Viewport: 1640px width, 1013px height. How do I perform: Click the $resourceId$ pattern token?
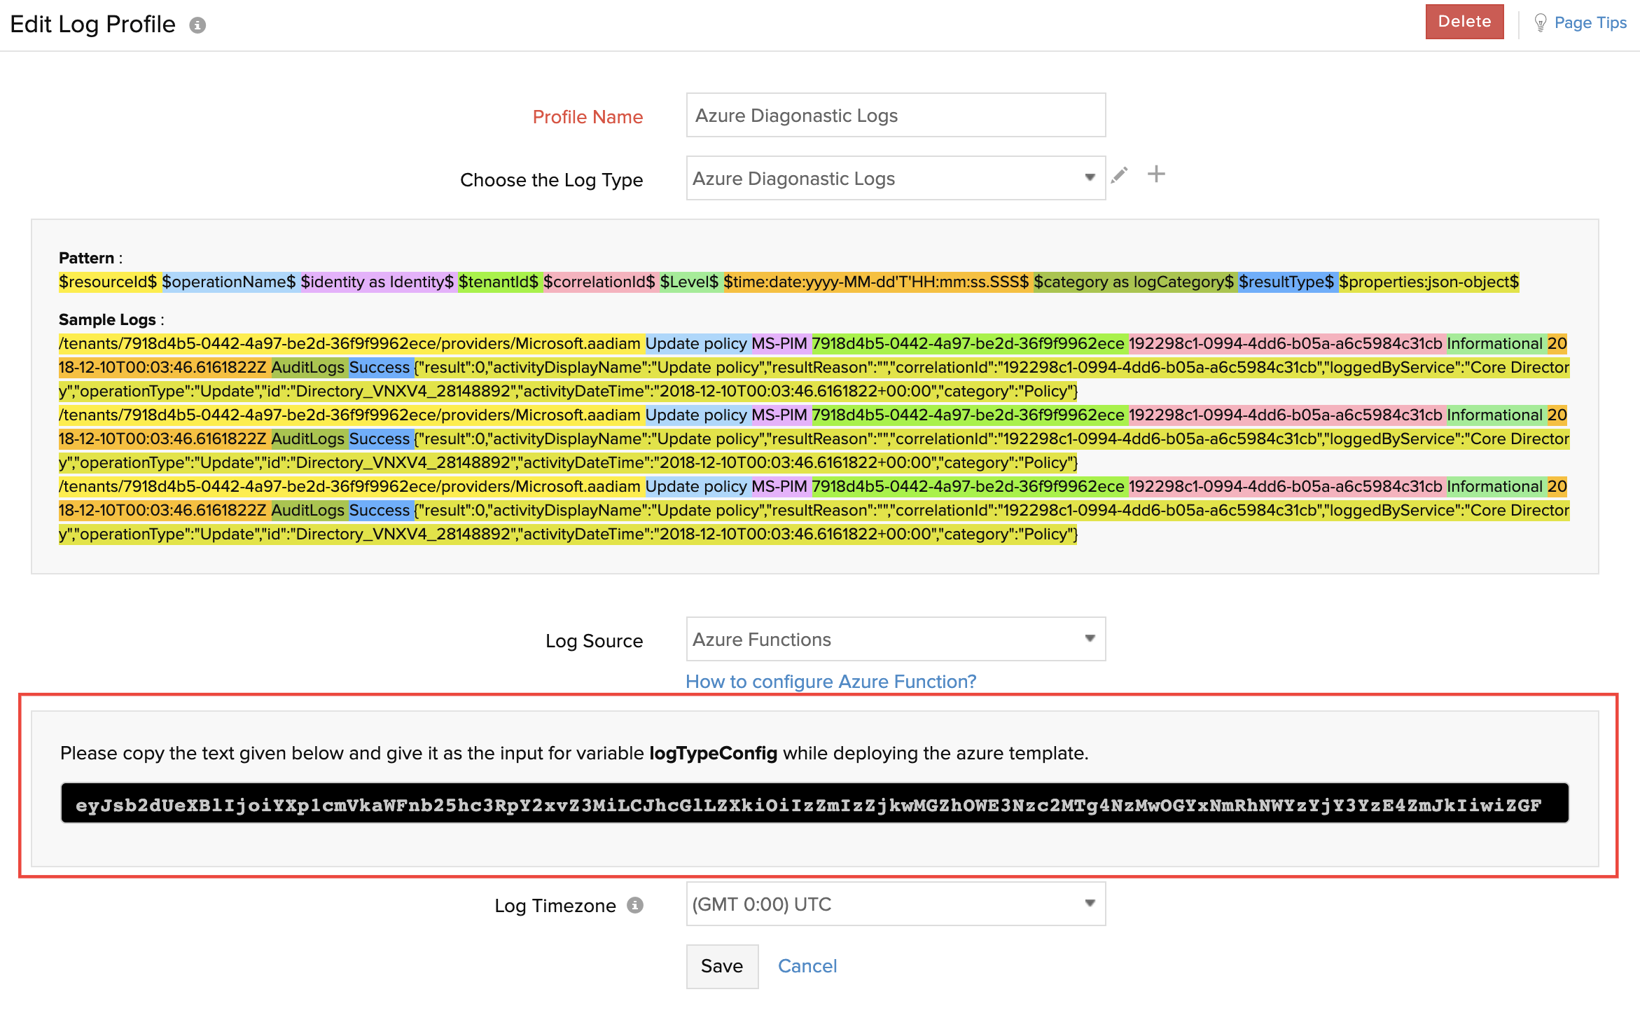109,282
